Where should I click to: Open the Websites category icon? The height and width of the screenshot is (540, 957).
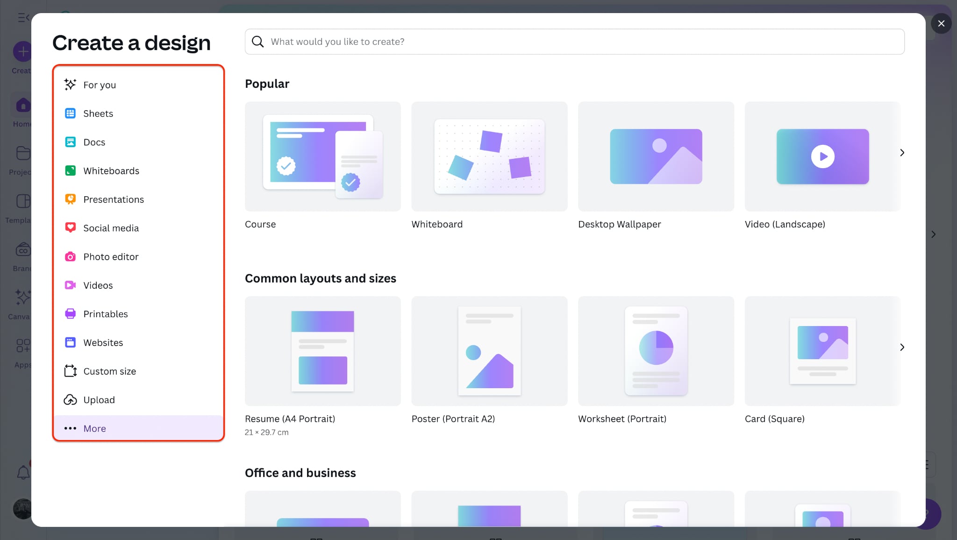point(70,342)
